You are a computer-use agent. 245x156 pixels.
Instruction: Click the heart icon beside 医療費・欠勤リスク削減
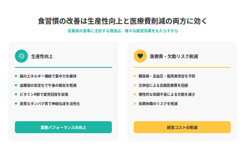coord(140,56)
